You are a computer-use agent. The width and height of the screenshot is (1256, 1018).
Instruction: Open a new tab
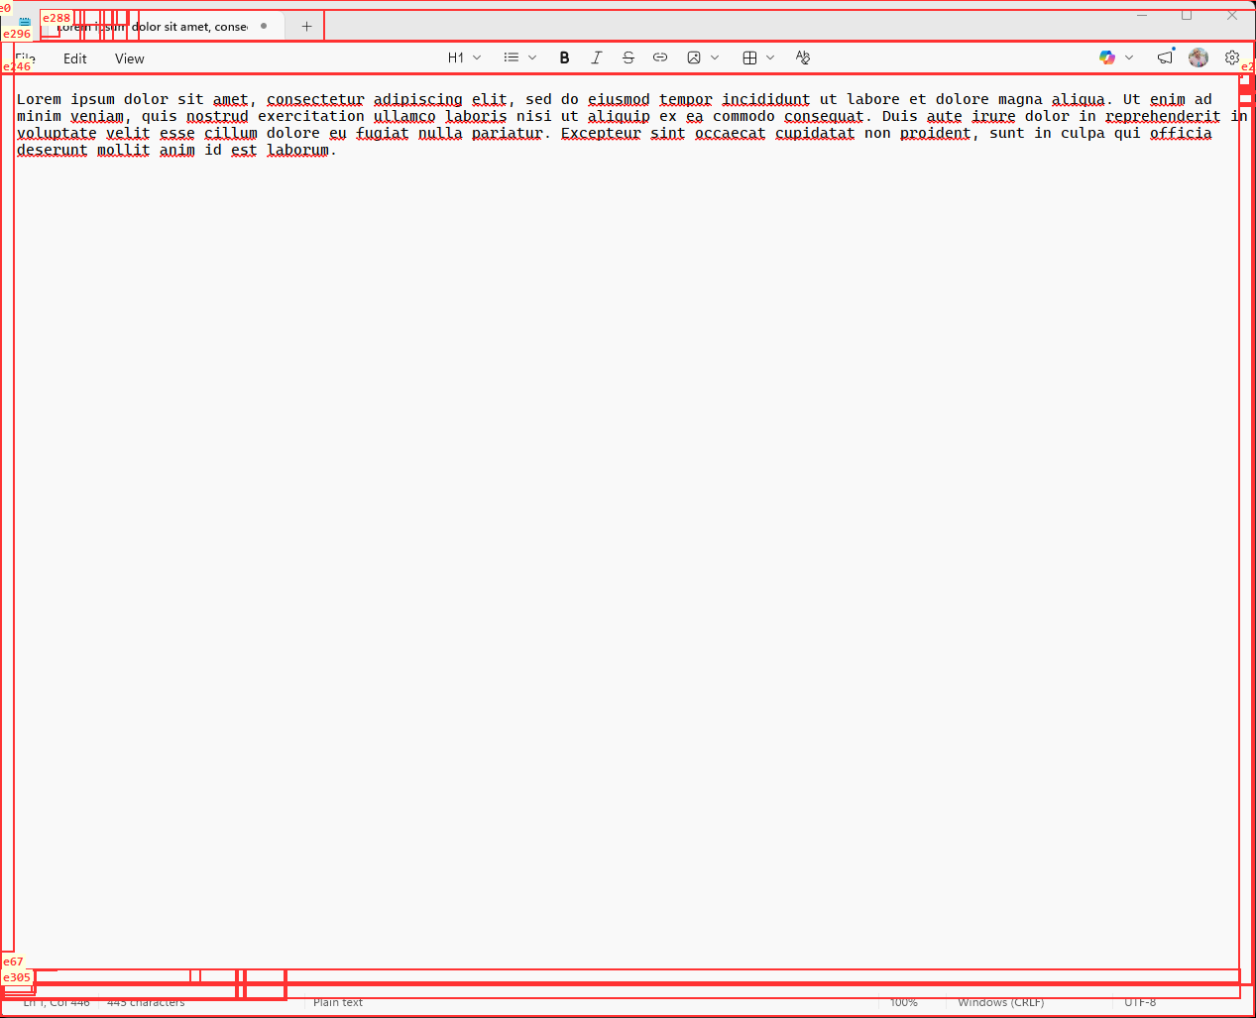click(306, 26)
